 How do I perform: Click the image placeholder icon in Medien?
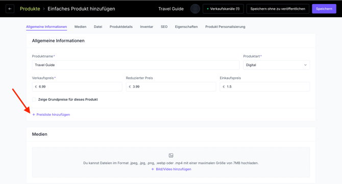coord(171,156)
